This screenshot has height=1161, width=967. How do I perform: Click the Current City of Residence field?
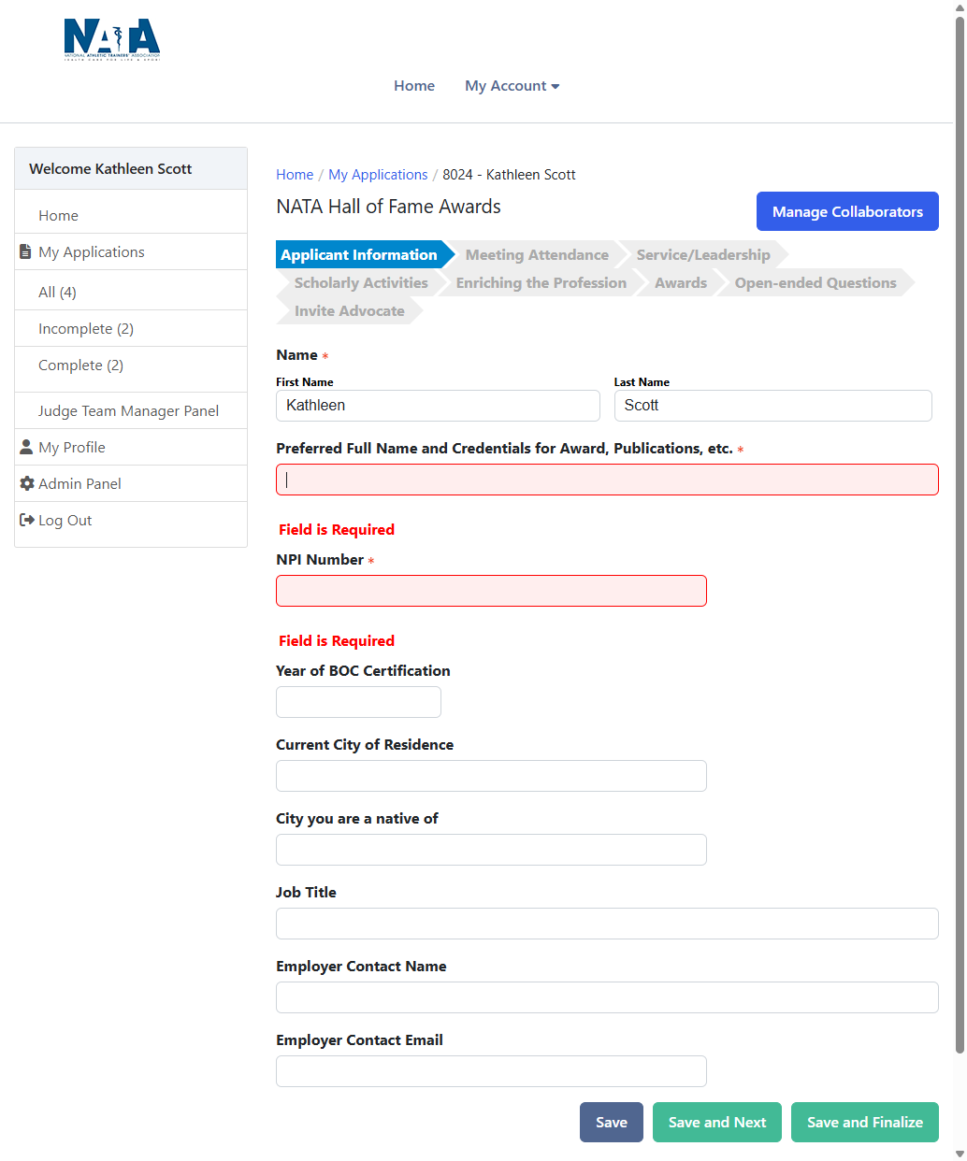pyautogui.click(x=491, y=776)
